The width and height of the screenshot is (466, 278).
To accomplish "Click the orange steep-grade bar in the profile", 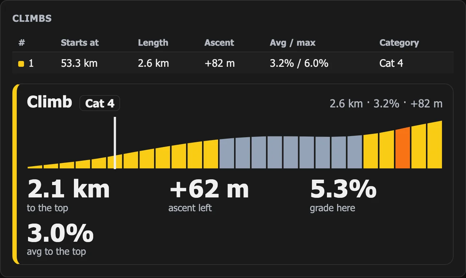I will coord(403,148).
